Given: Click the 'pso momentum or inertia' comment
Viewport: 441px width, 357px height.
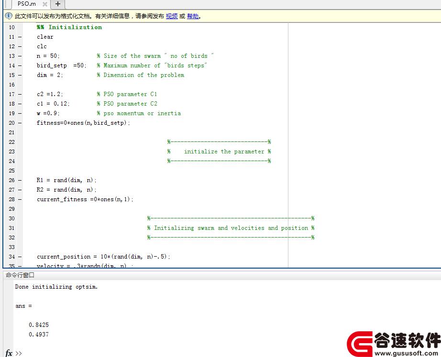Looking at the screenshot, I should point(139,113).
